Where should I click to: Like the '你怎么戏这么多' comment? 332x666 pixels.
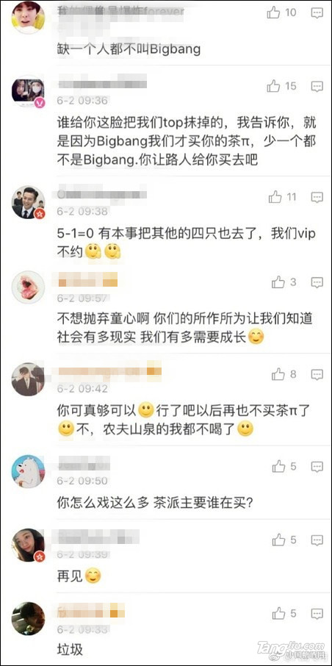click(279, 467)
